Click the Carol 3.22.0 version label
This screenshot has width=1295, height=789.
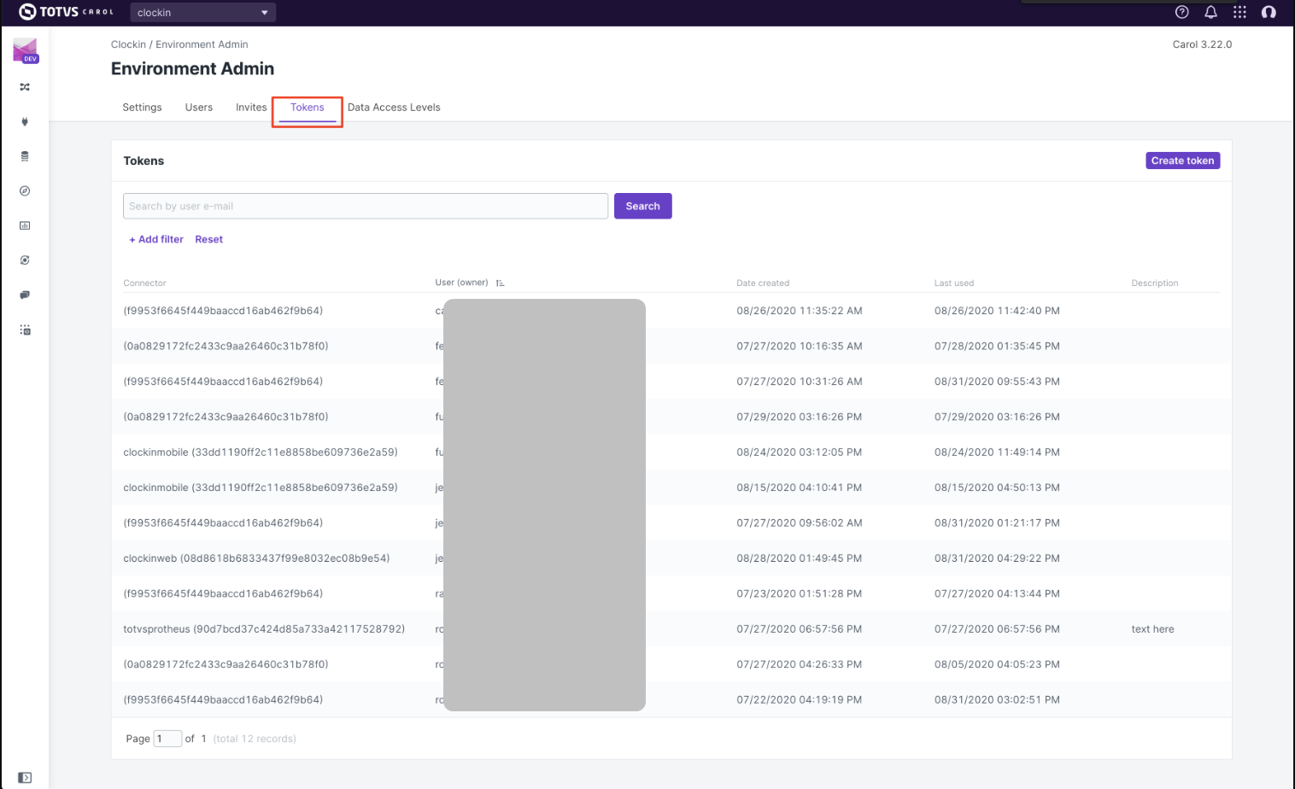click(x=1202, y=44)
